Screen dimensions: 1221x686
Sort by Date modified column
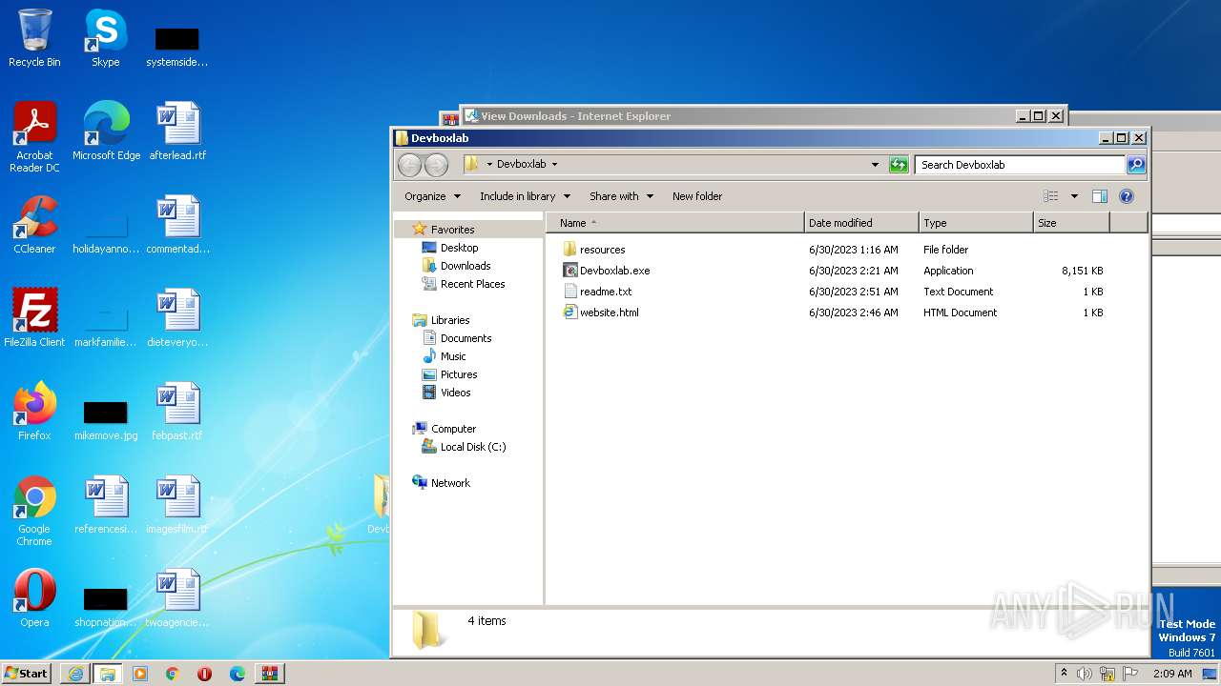pyautogui.click(x=861, y=223)
